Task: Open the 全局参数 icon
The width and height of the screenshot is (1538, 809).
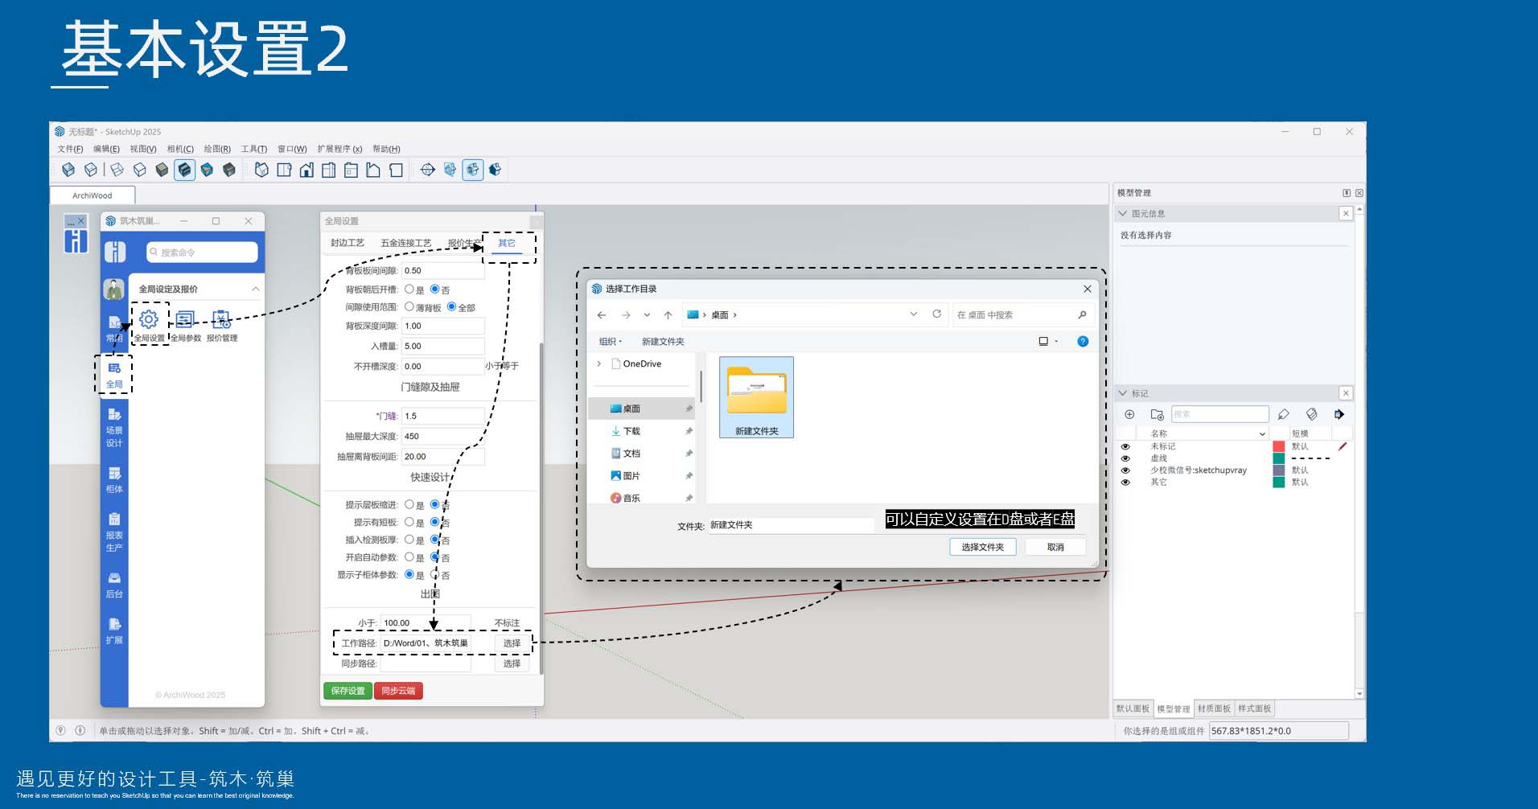Action: coord(185,320)
